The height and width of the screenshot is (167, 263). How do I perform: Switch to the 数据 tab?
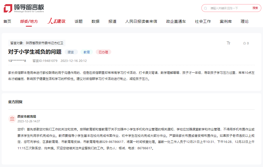95,21
